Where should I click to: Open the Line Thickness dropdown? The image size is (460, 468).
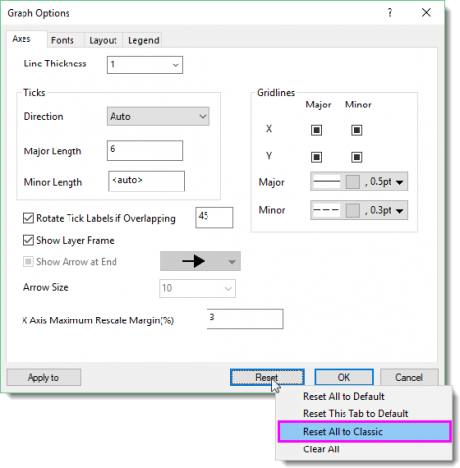[x=145, y=64]
